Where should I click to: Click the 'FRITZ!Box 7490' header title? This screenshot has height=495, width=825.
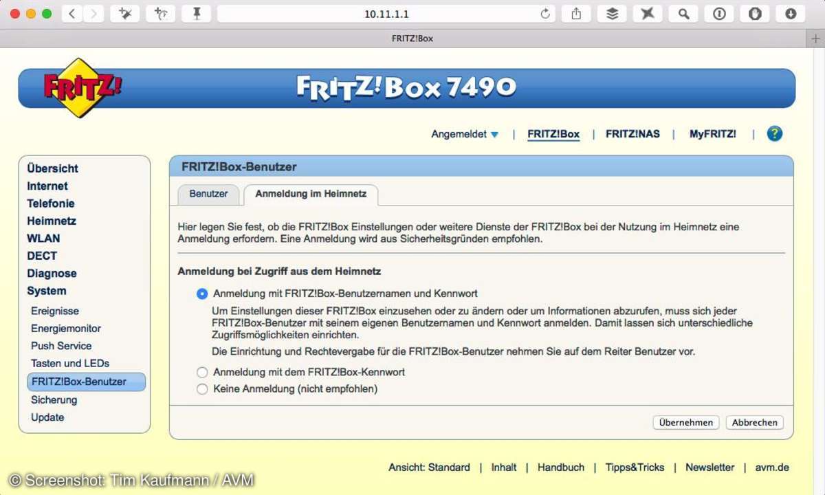406,87
